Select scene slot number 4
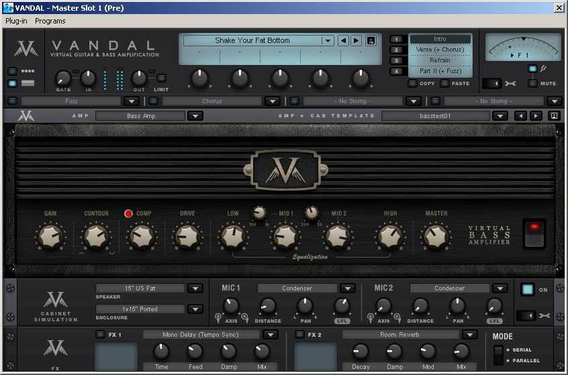This screenshot has height=375, width=568. click(396, 71)
